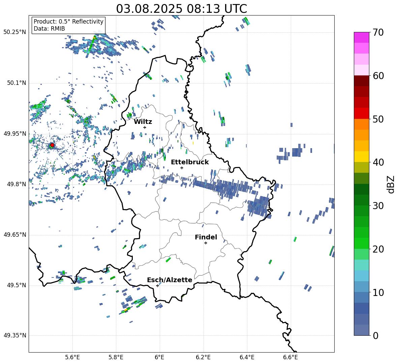Click the 30 tick label on colorbar
399x364 pixels.
378,206
